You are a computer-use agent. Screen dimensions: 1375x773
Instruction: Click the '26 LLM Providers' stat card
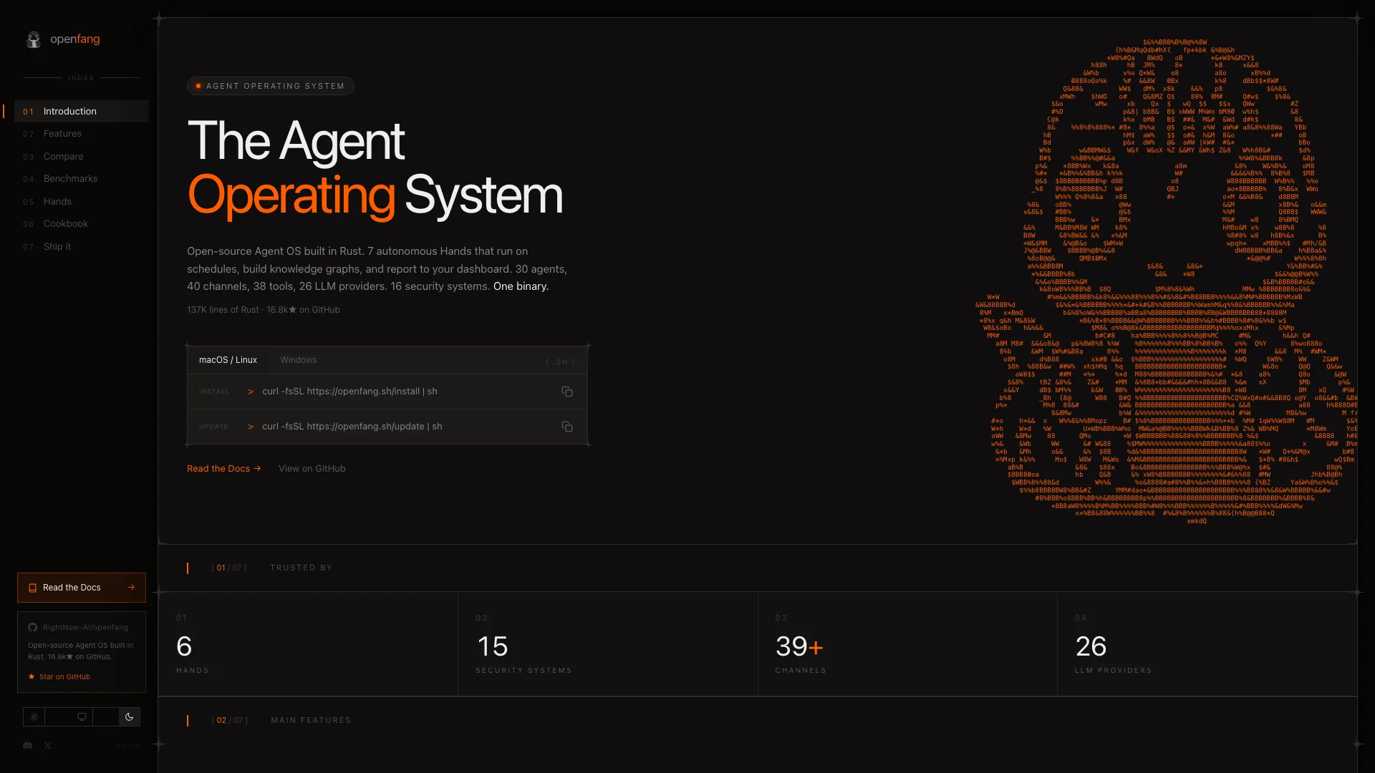(x=1207, y=644)
